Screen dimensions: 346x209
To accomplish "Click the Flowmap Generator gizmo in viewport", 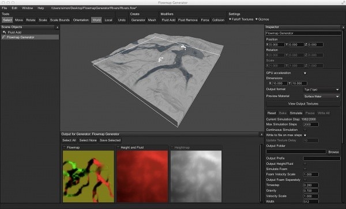I will click(x=161, y=60).
